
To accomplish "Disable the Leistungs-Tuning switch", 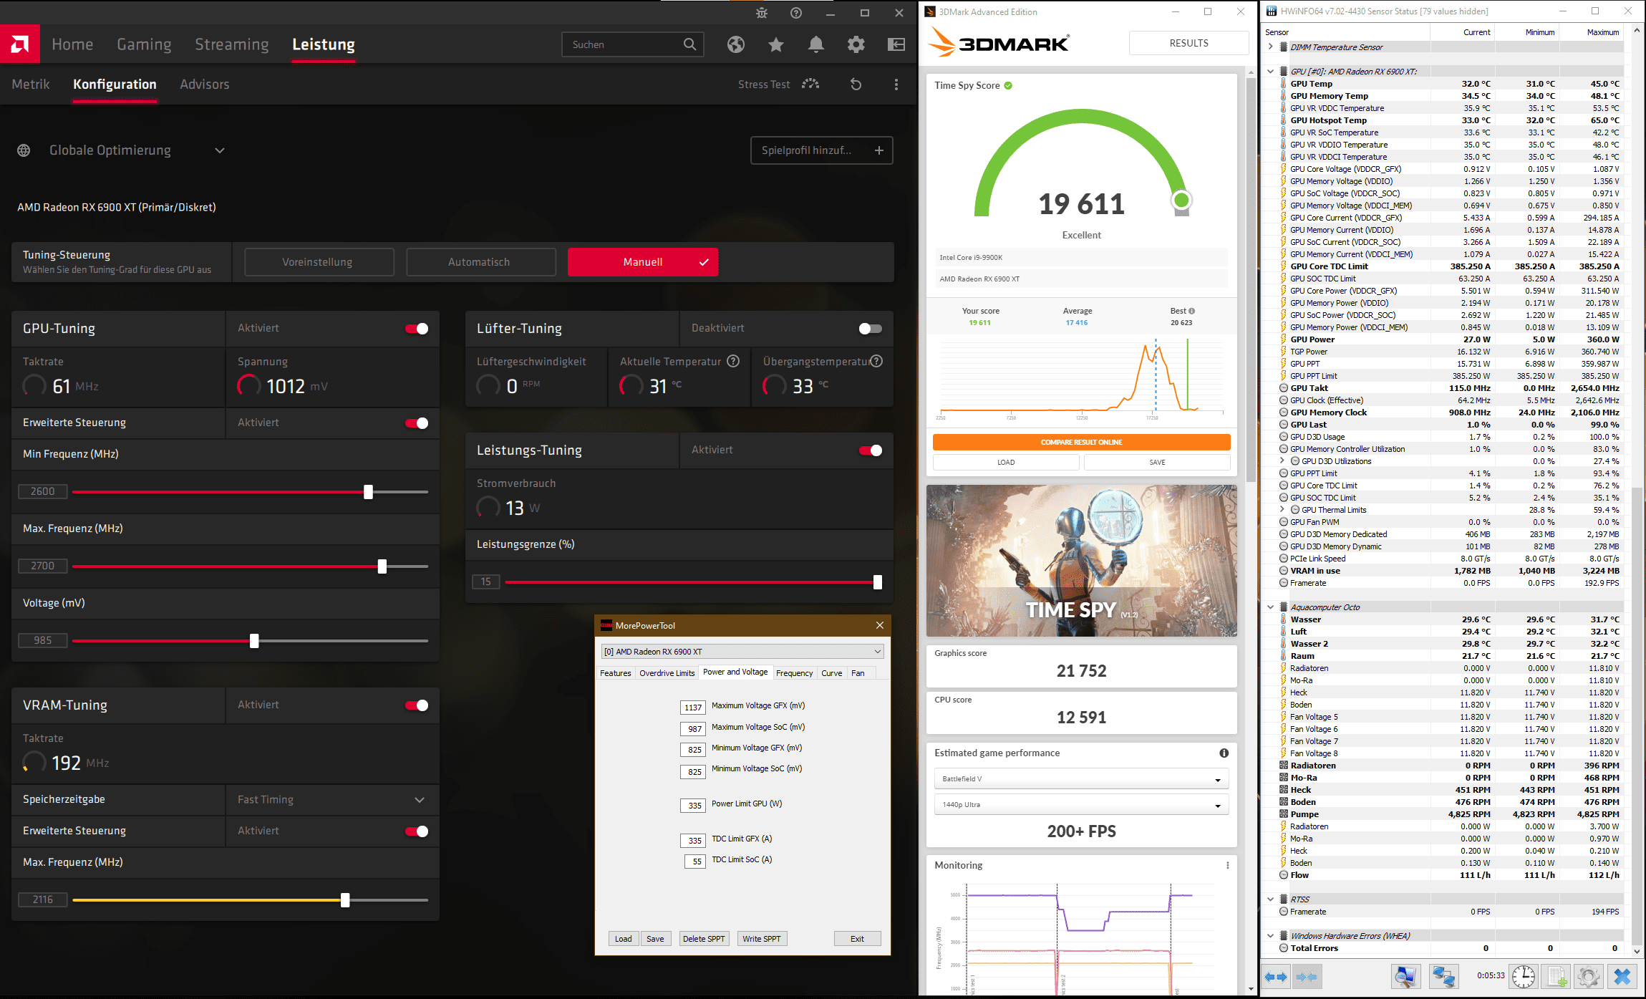I will point(871,450).
